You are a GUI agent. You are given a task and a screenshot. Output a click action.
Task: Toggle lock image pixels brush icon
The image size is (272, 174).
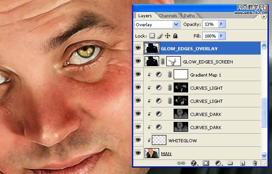point(160,36)
